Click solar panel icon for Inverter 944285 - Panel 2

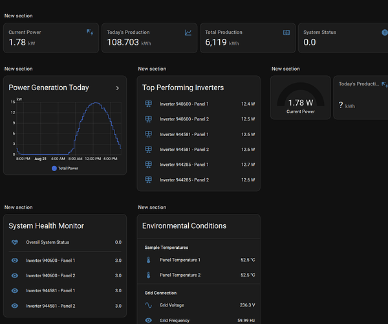[x=148, y=179]
